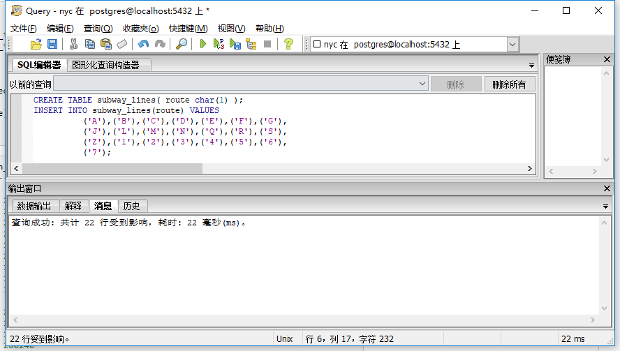620x351 pixels.
Task: Close the 输出窗口 output panel
Action: pyautogui.click(x=607, y=188)
